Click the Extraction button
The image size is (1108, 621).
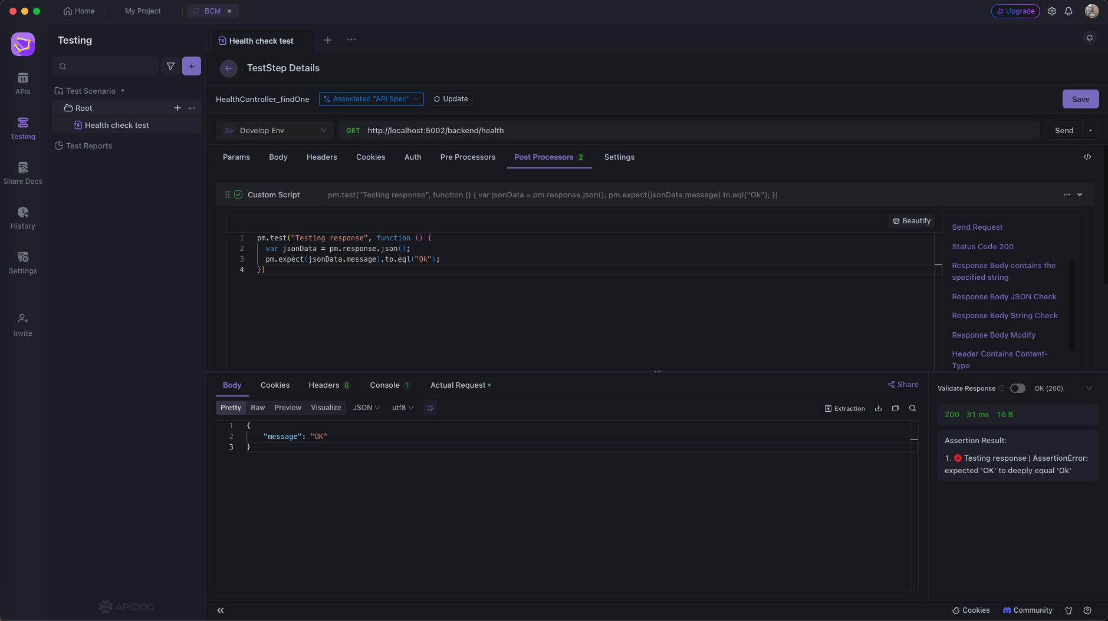pyautogui.click(x=845, y=408)
